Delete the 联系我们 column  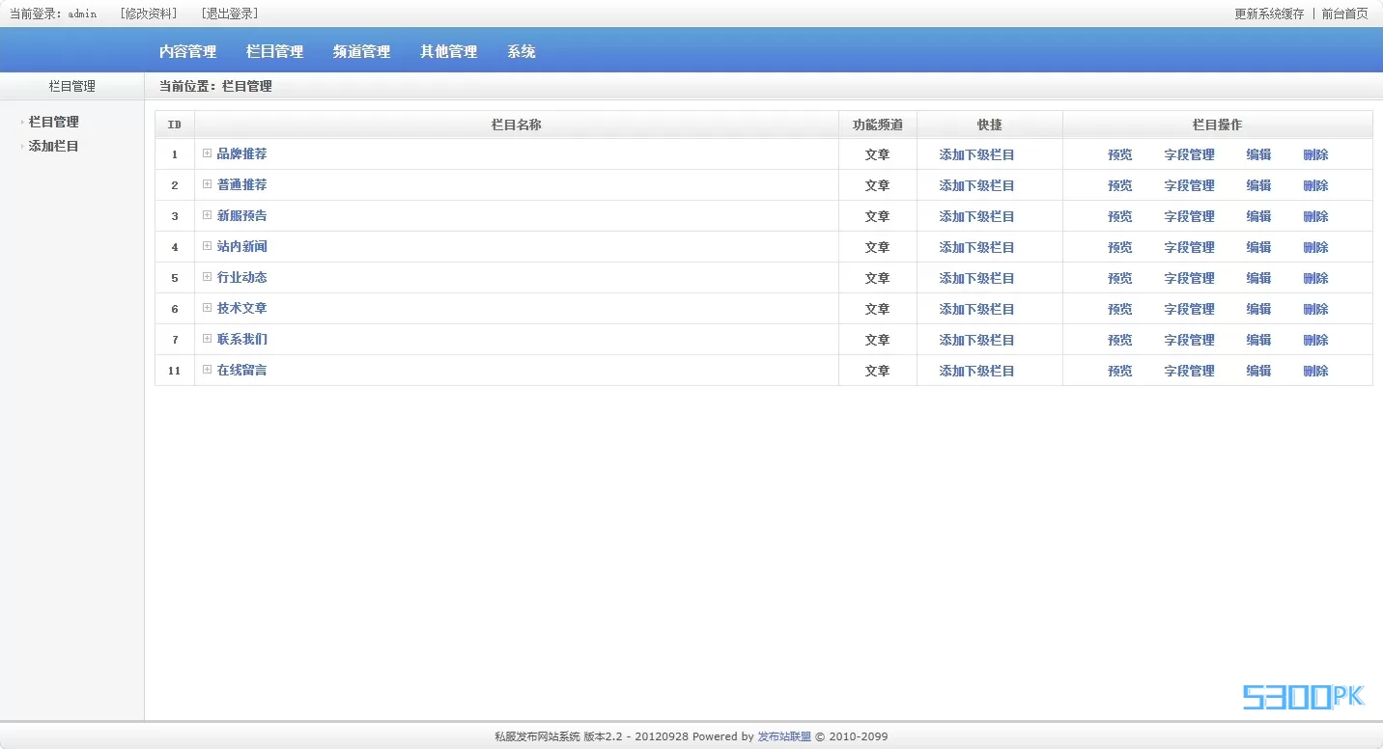click(1315, 340)
